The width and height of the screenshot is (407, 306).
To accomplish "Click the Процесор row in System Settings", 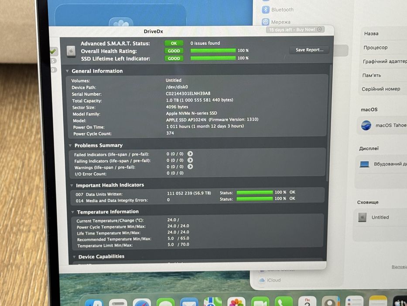I will (384, 48).
